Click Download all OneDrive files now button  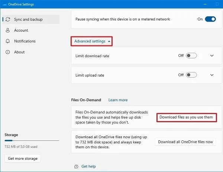point(185,142)
